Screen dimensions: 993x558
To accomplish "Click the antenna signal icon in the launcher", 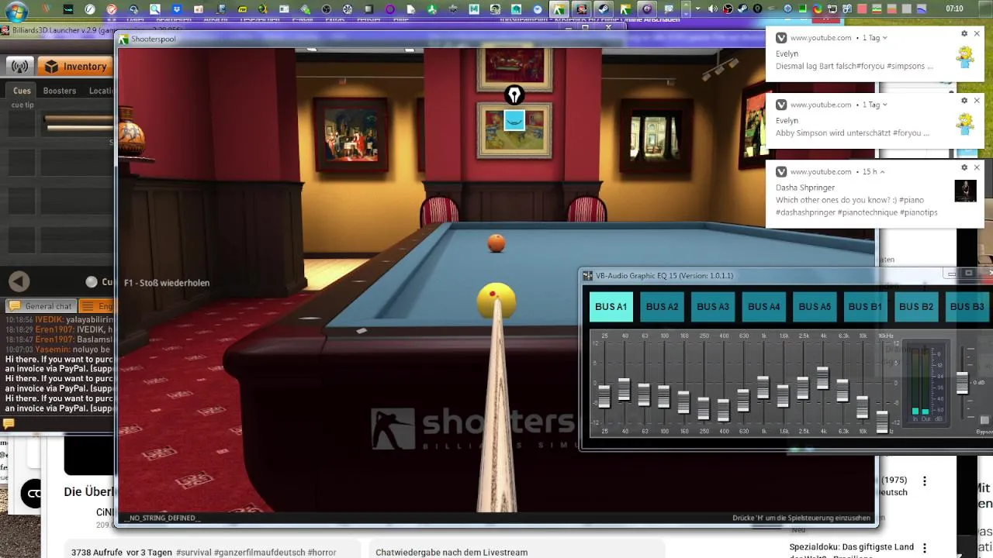I will coord(20,67).
